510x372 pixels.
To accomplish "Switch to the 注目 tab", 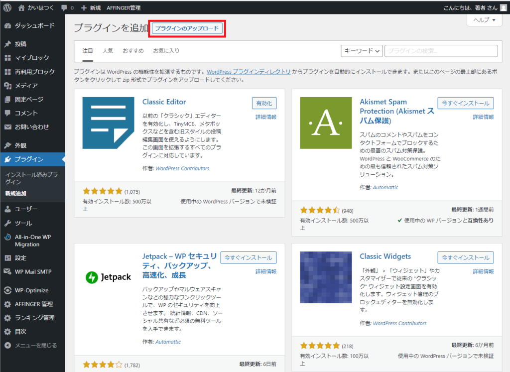I will click(x=88, y=51).
